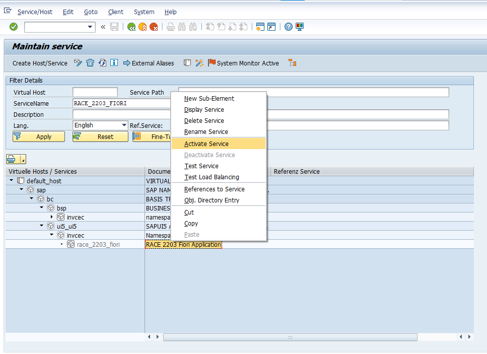Click the green Enter checkmark icon

point(14,27)
